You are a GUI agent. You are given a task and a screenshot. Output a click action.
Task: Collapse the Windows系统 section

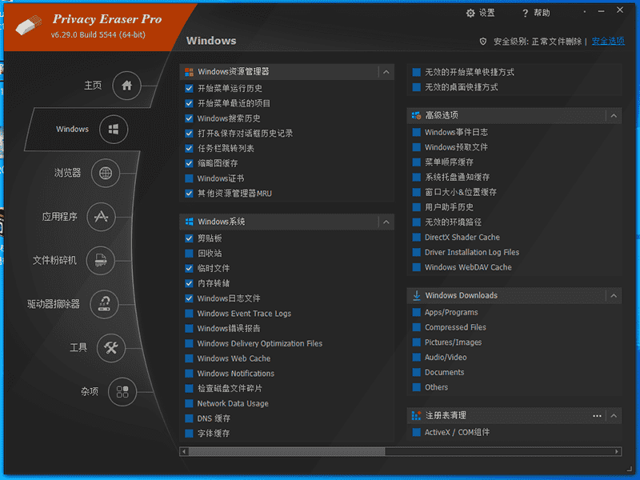tap(386, 222)
